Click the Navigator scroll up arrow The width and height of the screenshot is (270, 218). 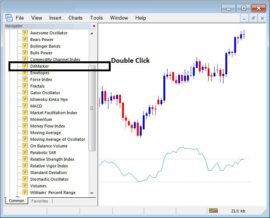92,34
